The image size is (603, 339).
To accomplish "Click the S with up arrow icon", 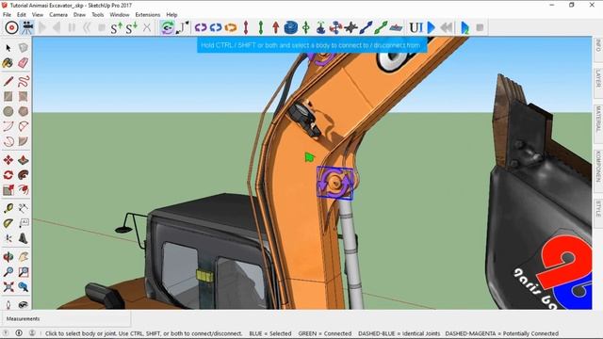I will 117,27.
